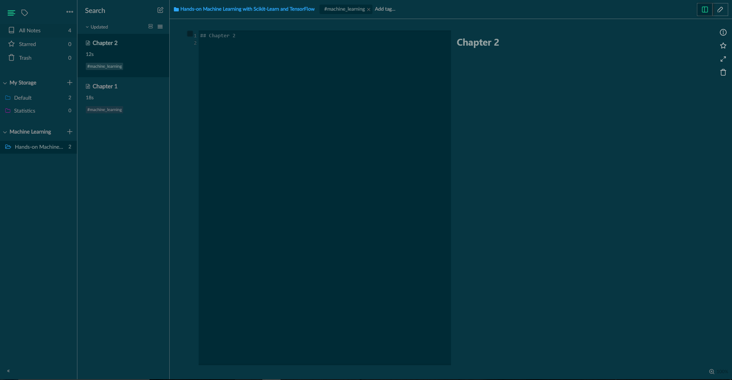Screen dimensions: 732x380
Task: Move Chapter 2 note to trash
Action: 723,72
